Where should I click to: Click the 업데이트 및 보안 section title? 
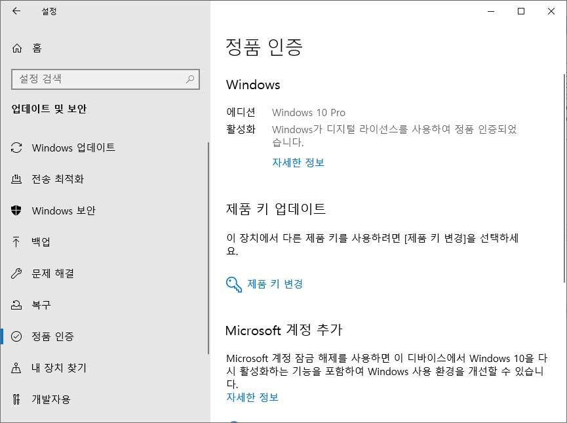[49, 109]
